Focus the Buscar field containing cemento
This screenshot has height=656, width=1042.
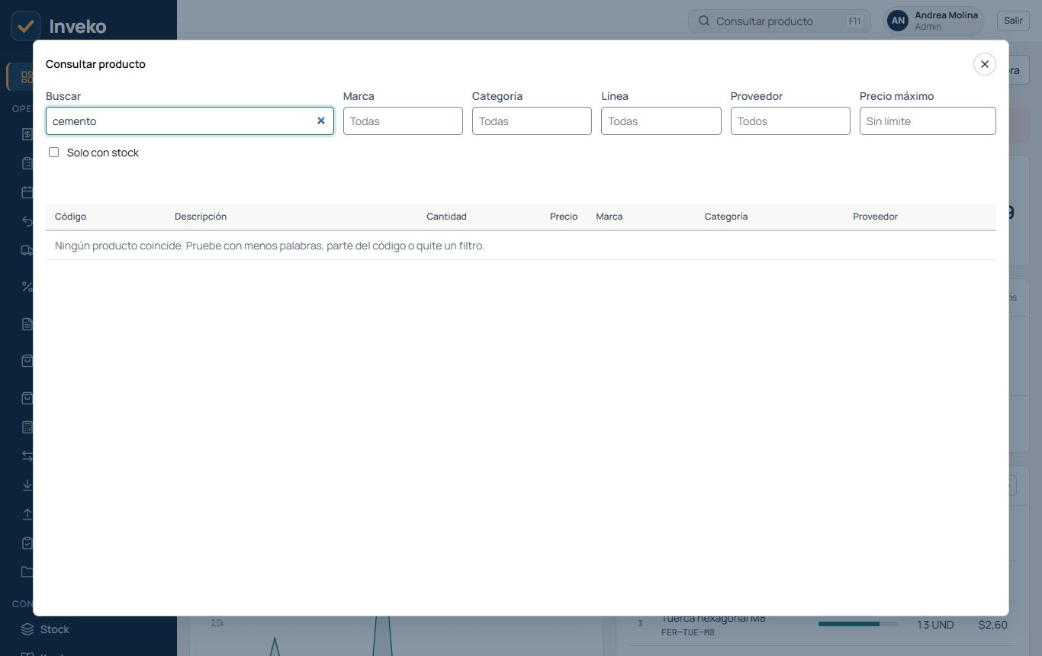coord(190,121)
